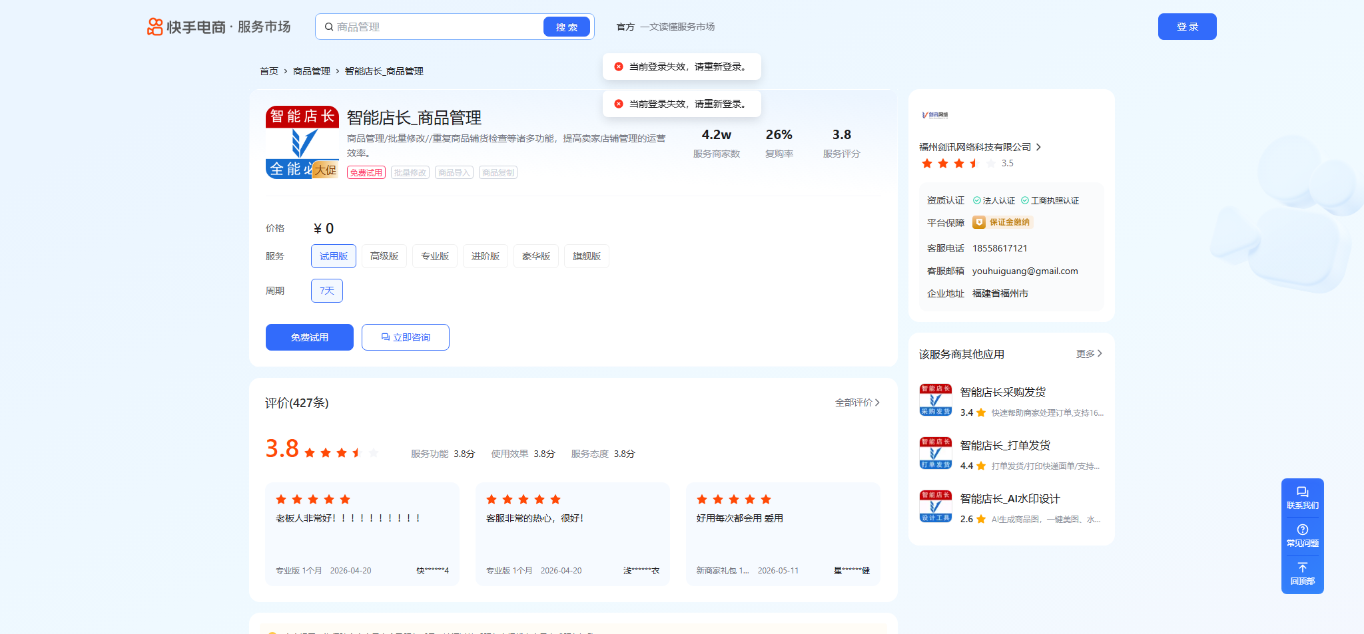Click the 商品复制 tag
Viewport: 1364px width, 634px height.
pyautogui.click(x=498, y=173)
